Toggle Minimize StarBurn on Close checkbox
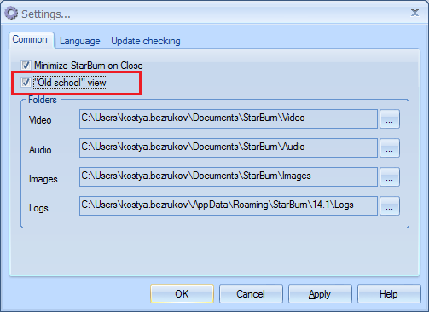This screenshot has height=312, width=429. (26, 66)
